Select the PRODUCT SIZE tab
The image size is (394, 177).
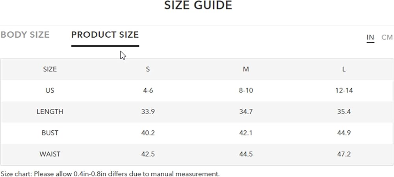coord(105,35)
